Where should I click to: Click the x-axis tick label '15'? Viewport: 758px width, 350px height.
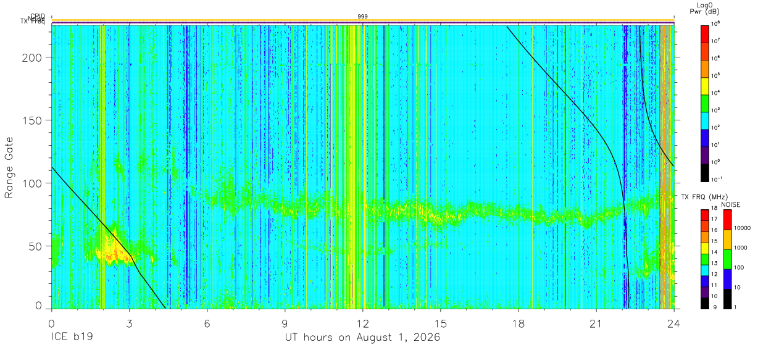pyautogui.click(x=441, y=323)
